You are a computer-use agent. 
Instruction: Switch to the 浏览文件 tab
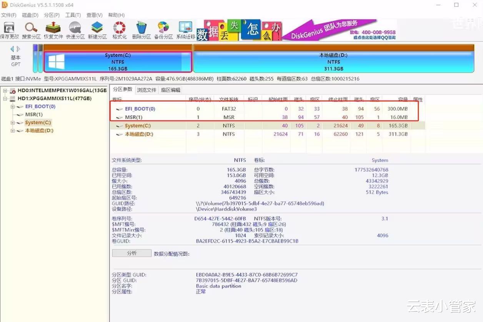coord(147,90)
